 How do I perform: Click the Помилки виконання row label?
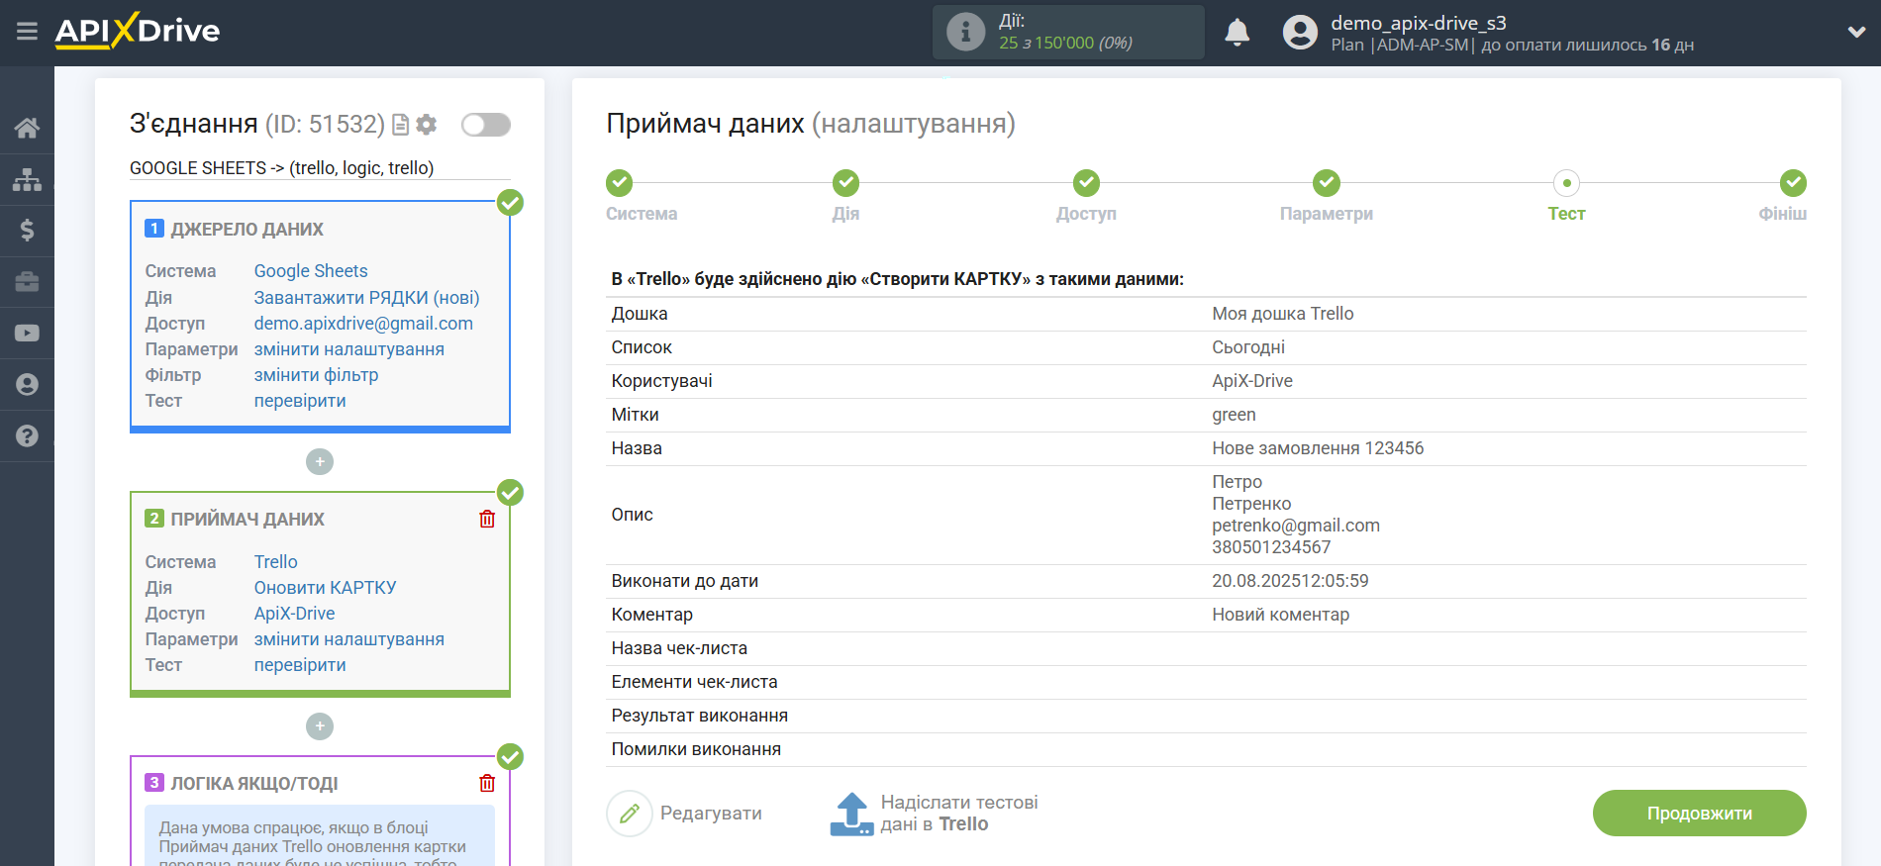(x=696, y=749)
